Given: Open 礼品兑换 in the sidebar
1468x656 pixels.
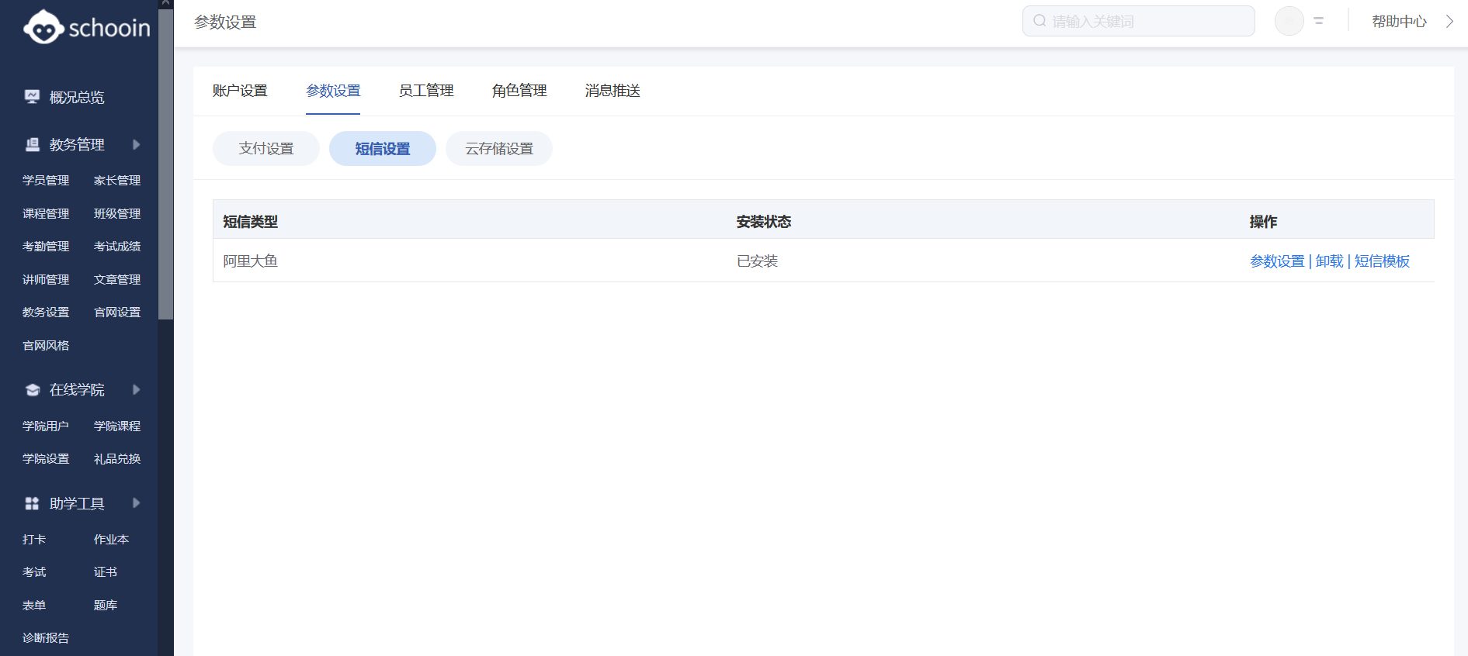Looking at the screenshot, I should [x=117, y=459].
